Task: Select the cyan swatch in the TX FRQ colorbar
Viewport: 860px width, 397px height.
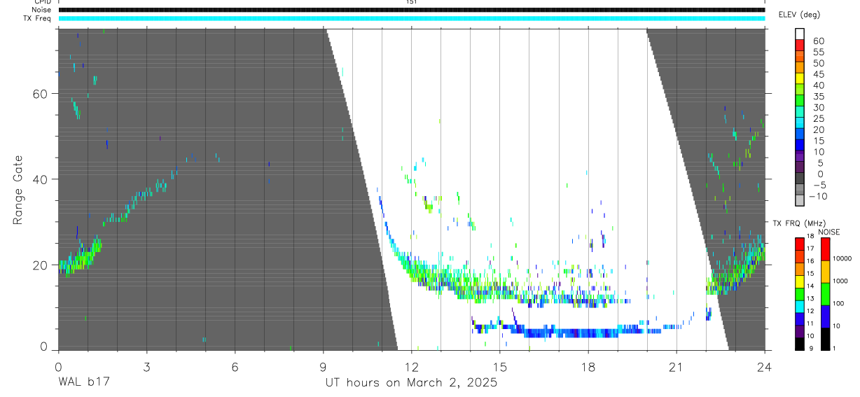Action: tap(800, 307)
